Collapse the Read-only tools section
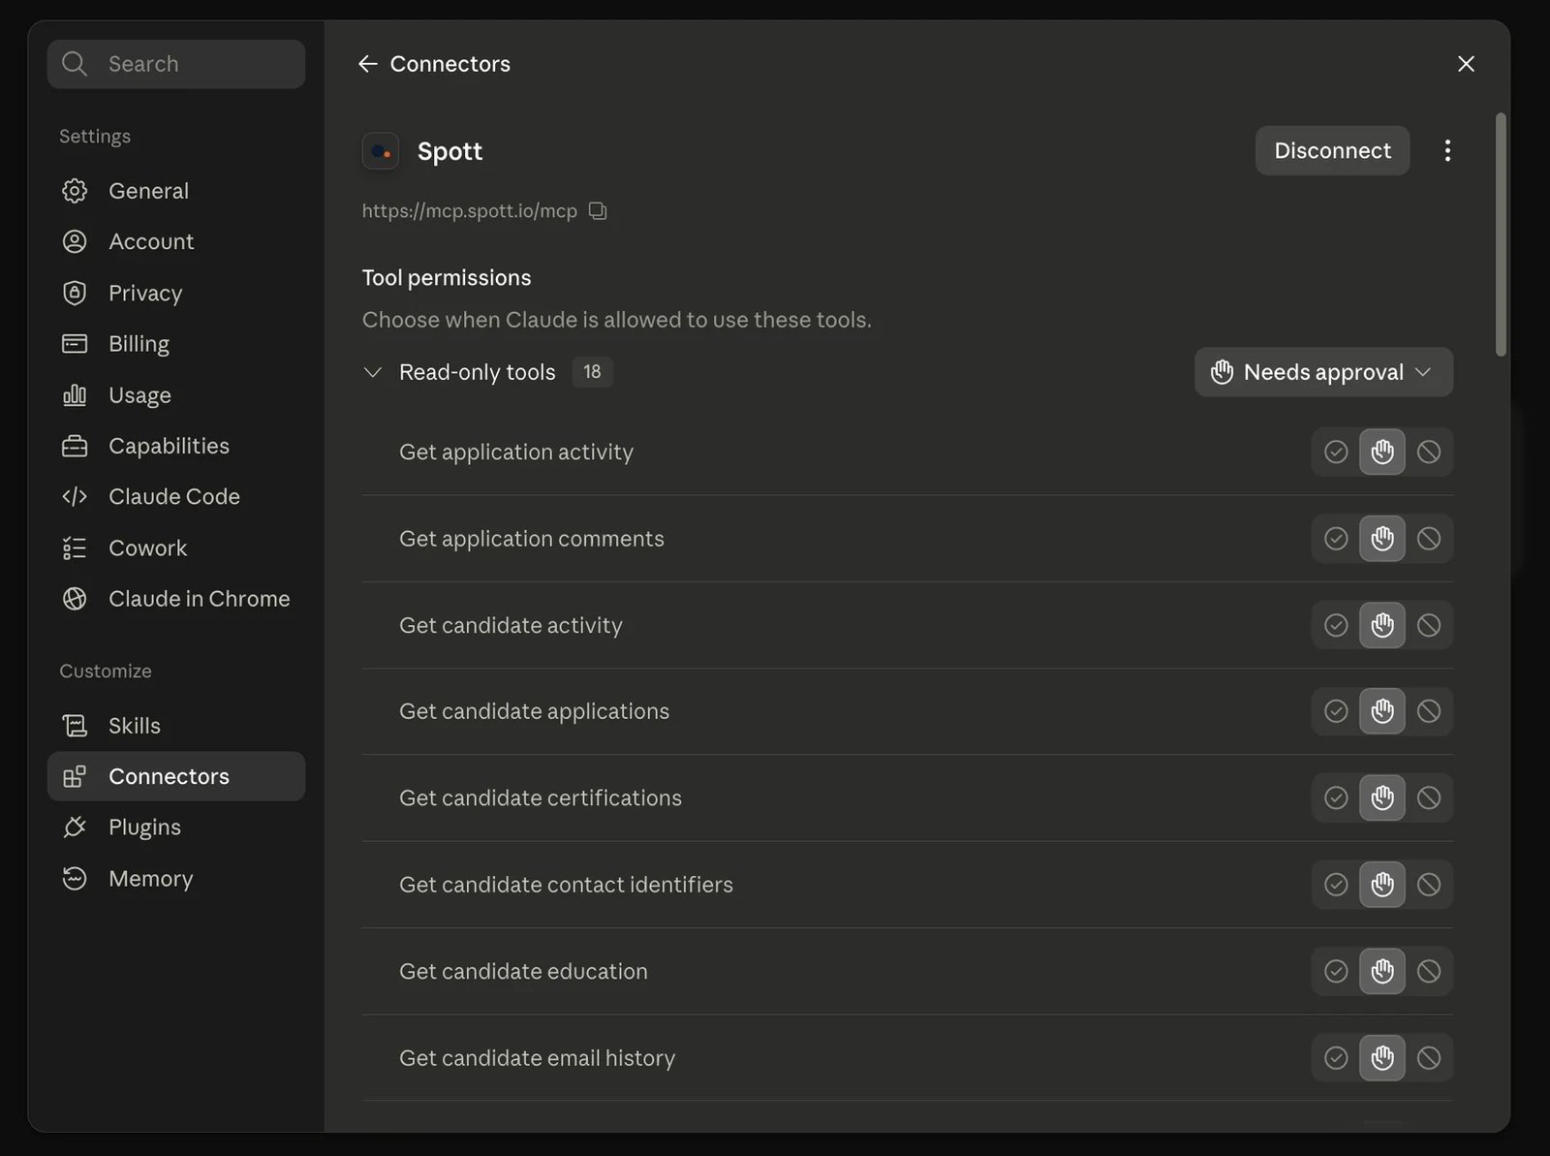 click(x=372, y=372)
